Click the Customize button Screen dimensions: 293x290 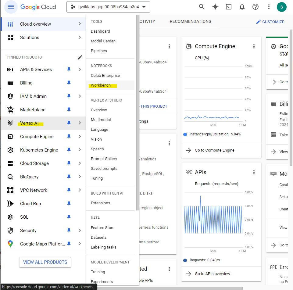(x=270, y=22)
